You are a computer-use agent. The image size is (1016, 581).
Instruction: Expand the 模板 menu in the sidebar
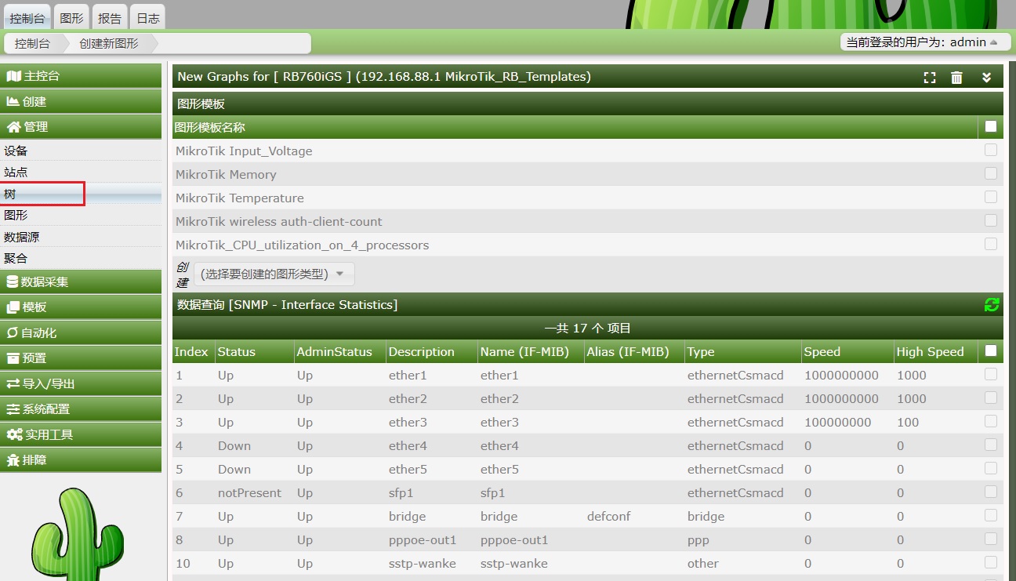[x=81, y=307]
